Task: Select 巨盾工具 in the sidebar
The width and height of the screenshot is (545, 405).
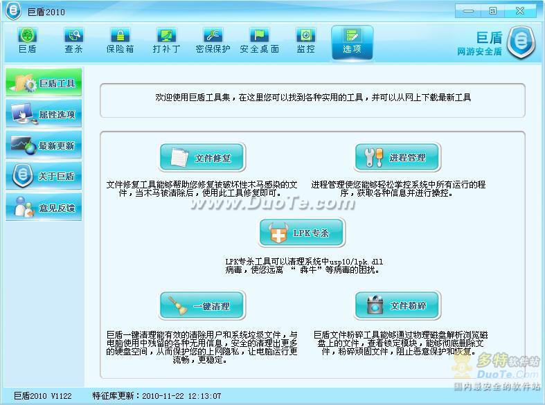Action: [44, 82]
